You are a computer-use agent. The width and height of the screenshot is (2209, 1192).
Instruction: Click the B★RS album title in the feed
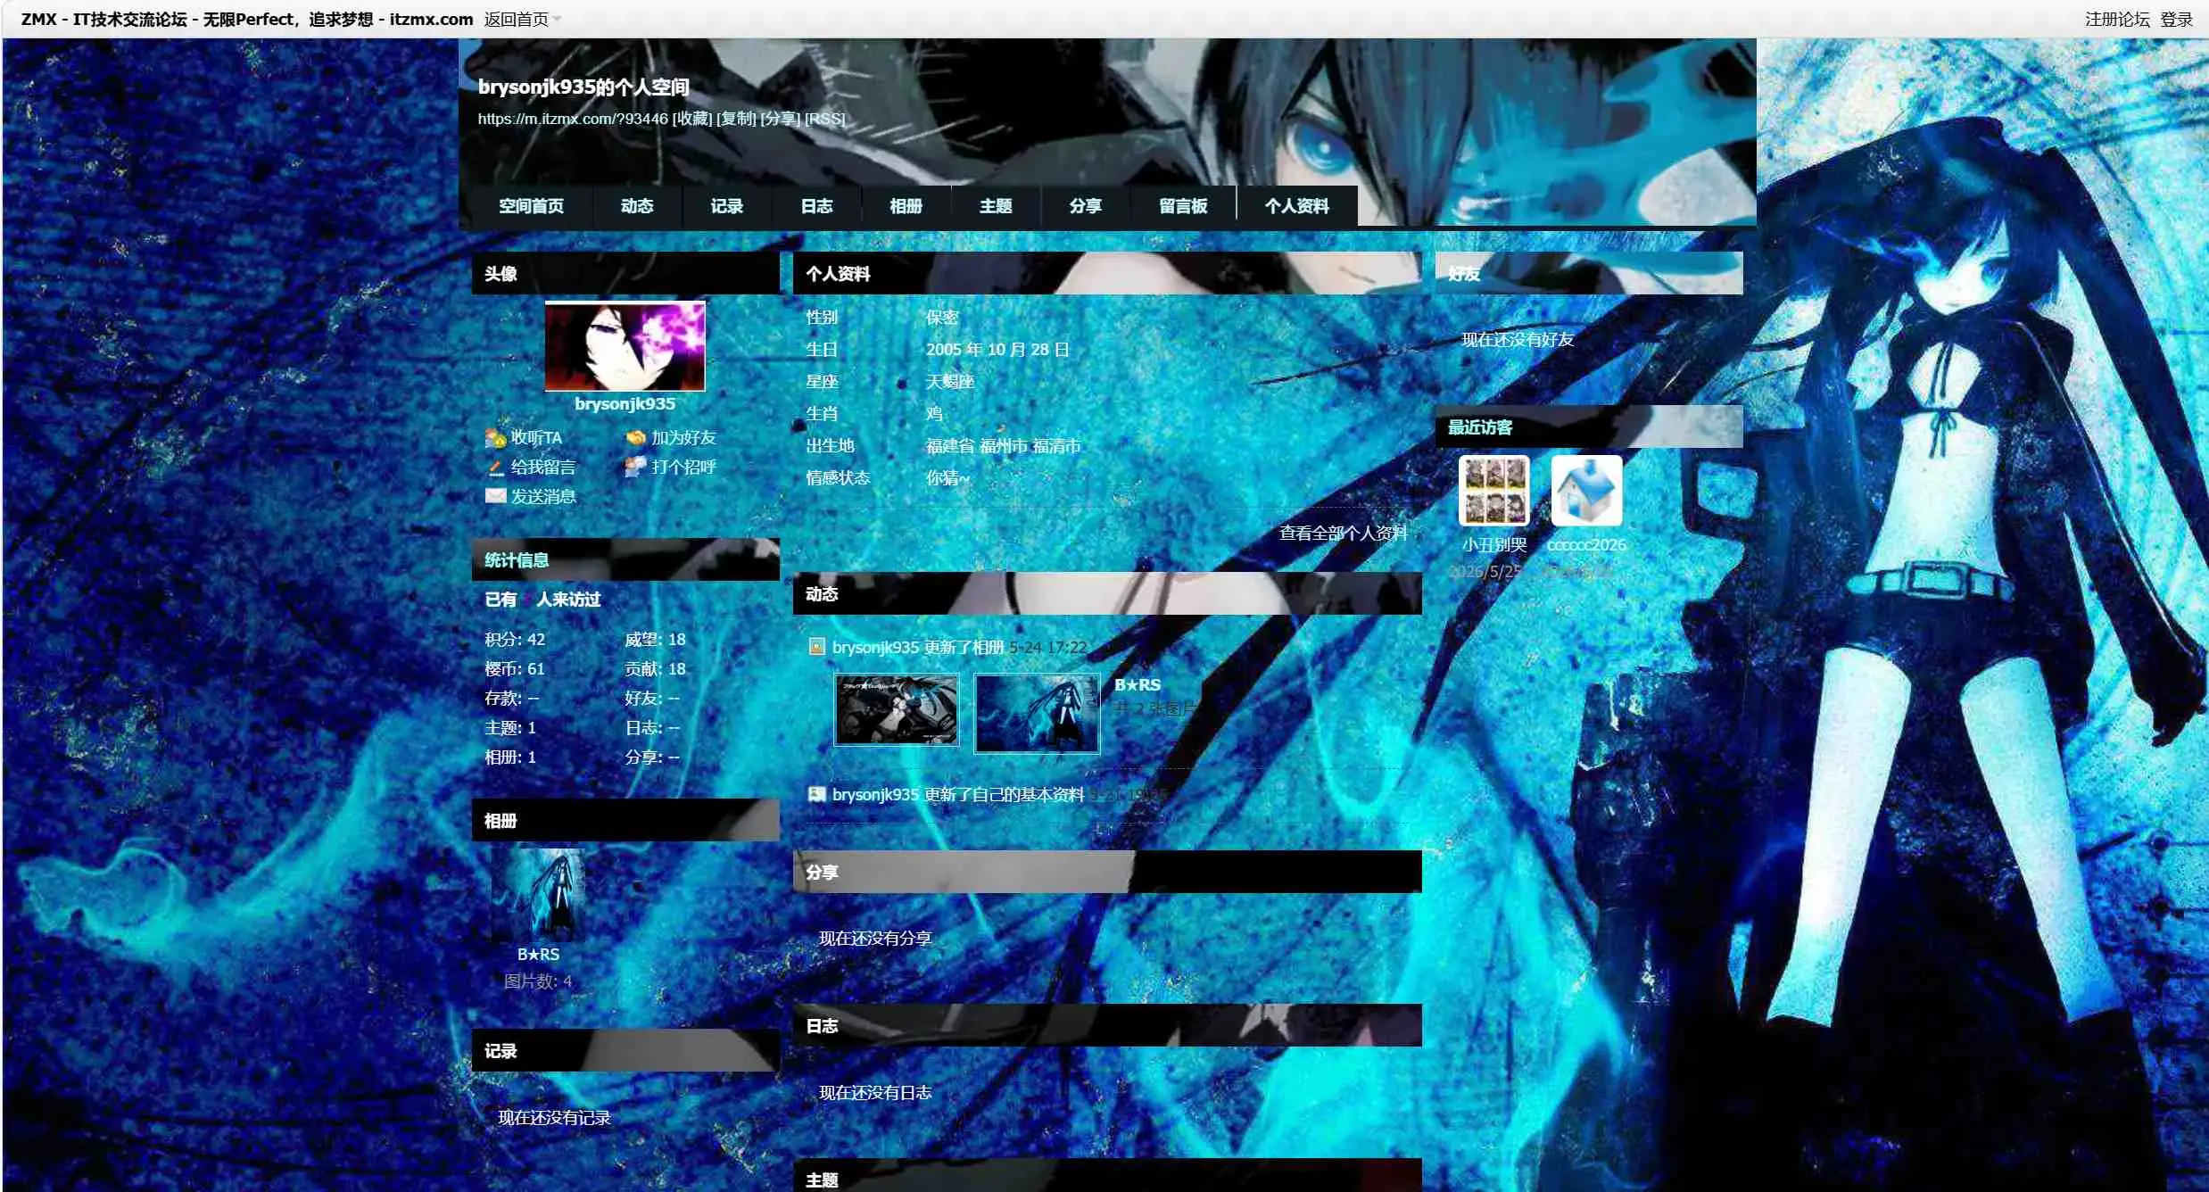[1138, 684]
